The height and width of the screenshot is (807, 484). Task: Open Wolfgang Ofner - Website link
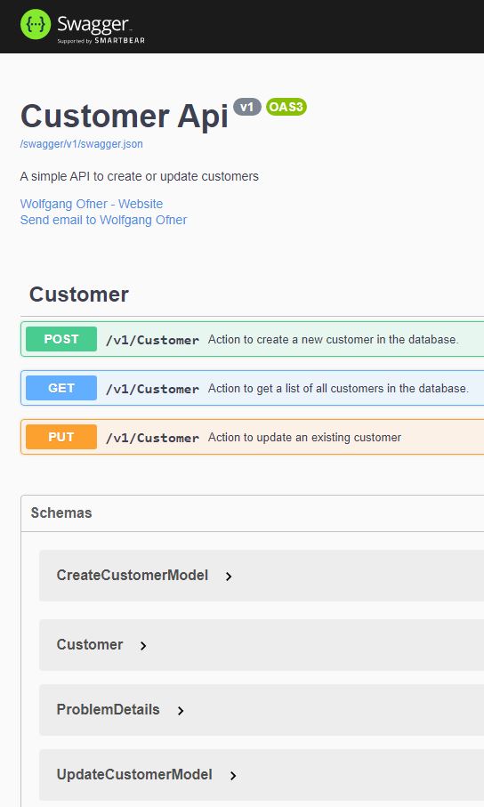point(91,204)
